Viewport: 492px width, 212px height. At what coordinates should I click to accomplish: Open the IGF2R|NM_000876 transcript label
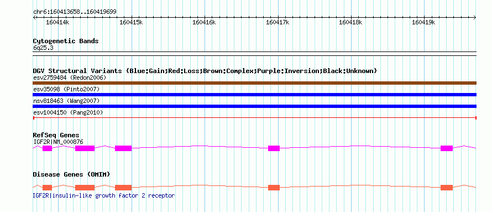pos(58,142)
